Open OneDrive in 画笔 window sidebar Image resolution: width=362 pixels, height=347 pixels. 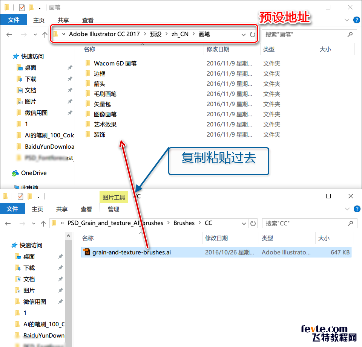pos(34,173)
